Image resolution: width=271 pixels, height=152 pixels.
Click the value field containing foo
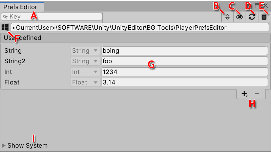[x=185, y=61]
